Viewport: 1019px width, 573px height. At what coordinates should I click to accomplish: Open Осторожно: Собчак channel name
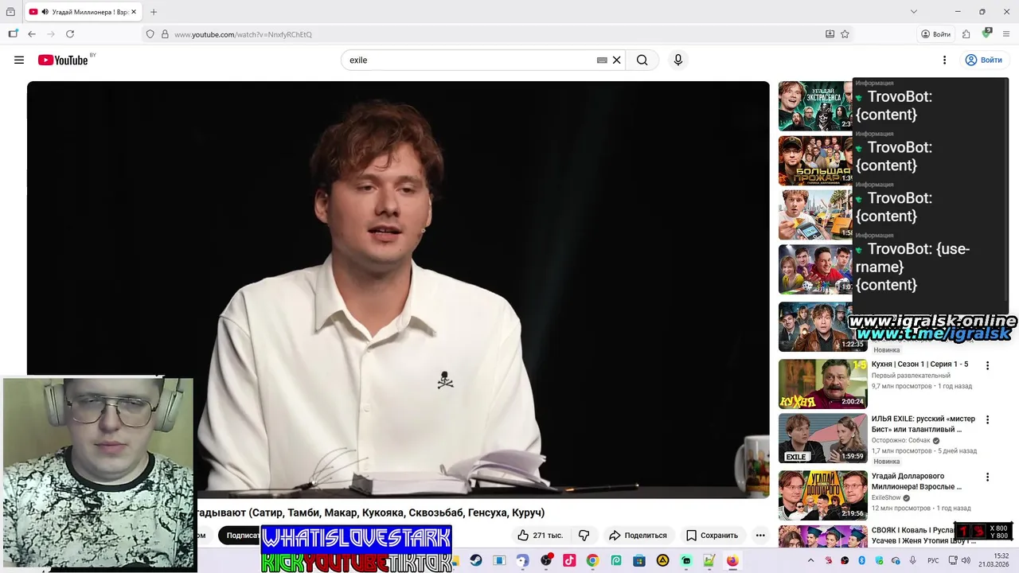900,441
